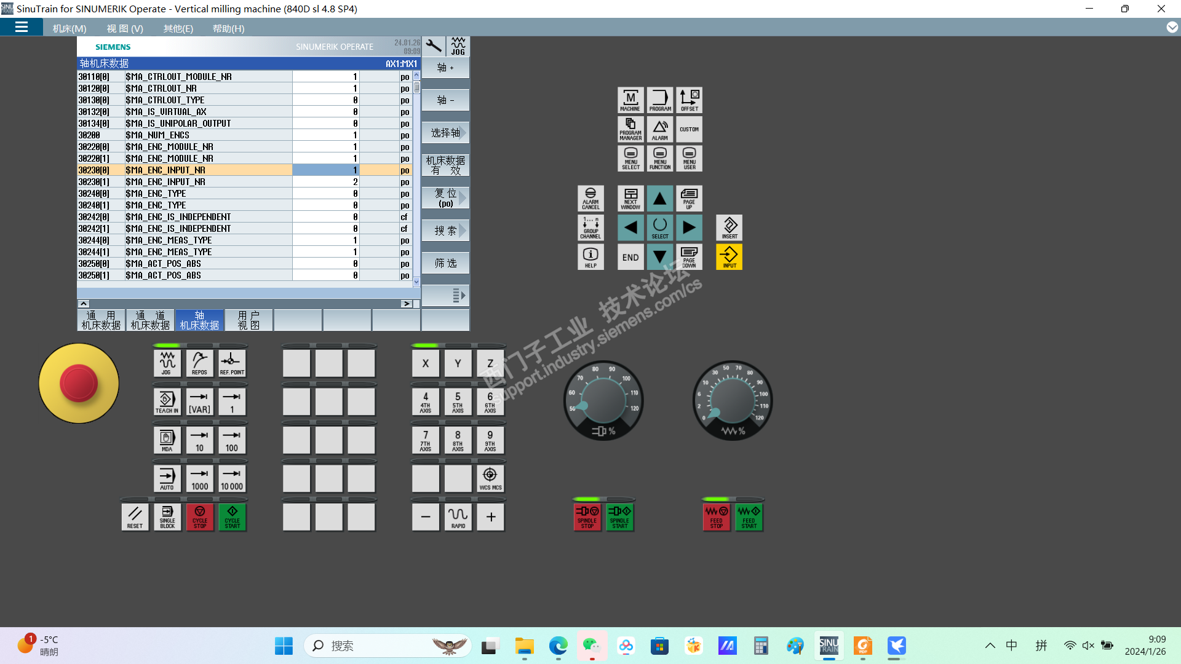Open the SinuTrain top-right dropdown chevron
The width and height of the screenshot is (1181, 664).
click(1172, 28)
